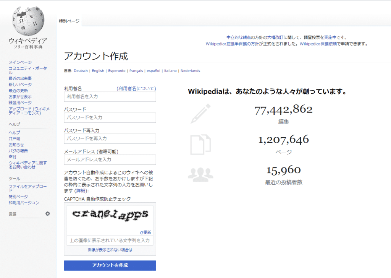Open the language settings gear icon
The width and height of the screenshot is (391, 278).
click(x=48, y=214)
